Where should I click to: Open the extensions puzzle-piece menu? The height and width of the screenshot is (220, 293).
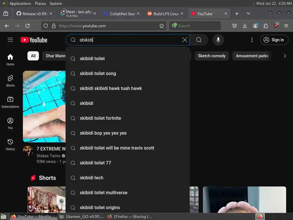[x=266, y=26]
